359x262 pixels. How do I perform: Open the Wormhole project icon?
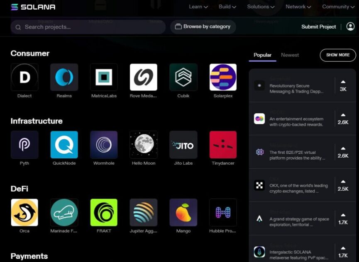pos(104,145)
